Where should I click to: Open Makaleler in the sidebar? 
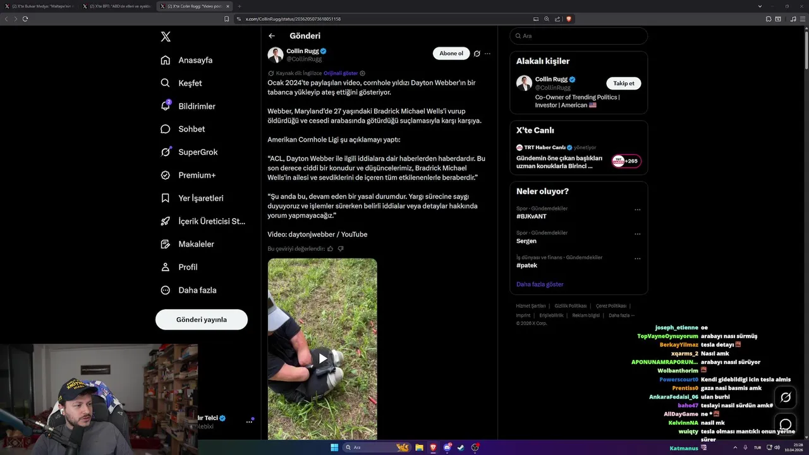187,244
